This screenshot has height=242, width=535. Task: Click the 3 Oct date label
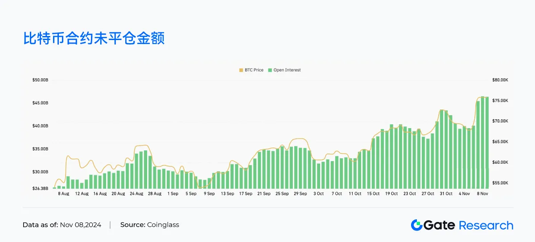click(x=318, y=194)
